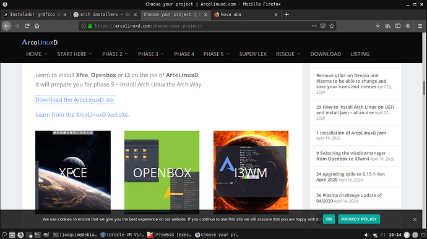Save page to Pocket icon
The width and height of the screenshot is (427, 239).
tap(322, 26)
